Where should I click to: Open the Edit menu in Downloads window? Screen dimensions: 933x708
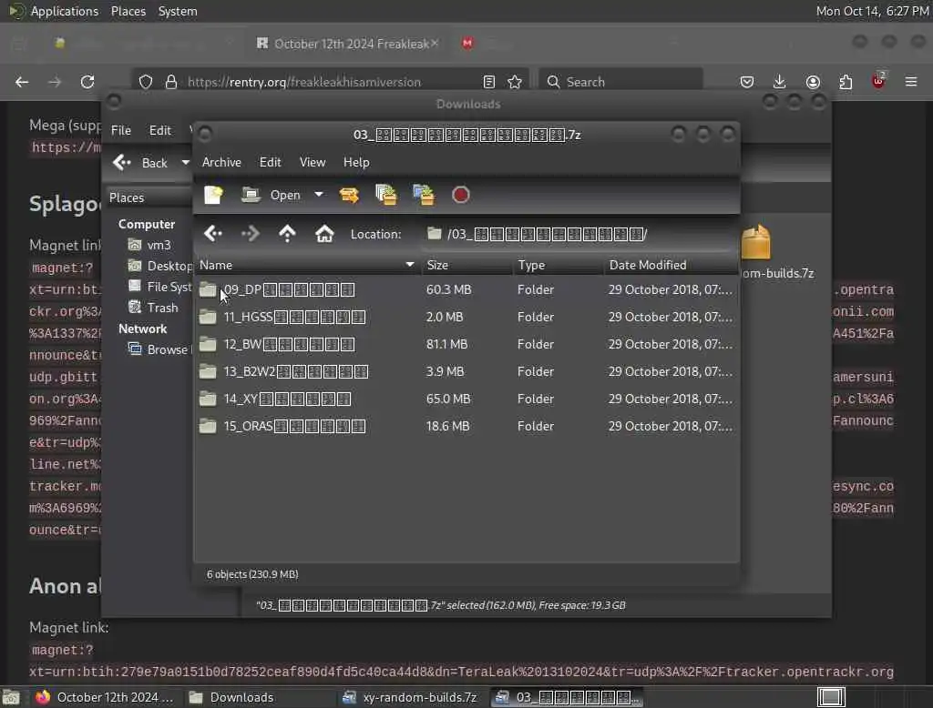click(160, 130)
